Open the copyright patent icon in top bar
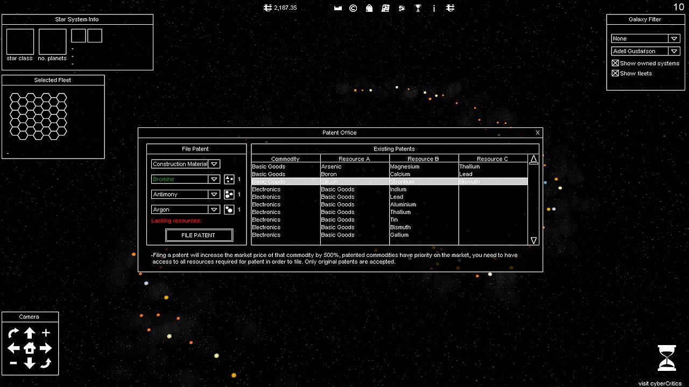 [x=353, y=8]
